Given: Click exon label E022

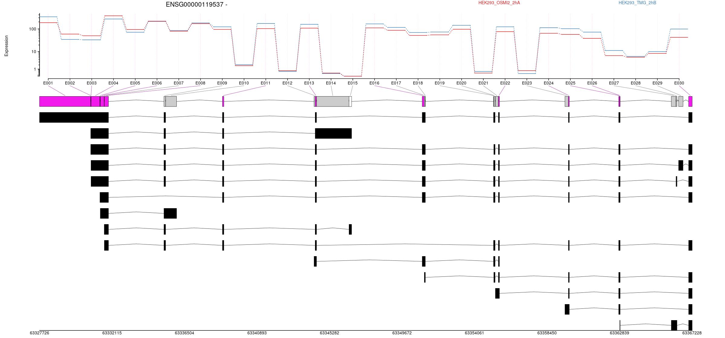Looking at the screenshot, I should click(505, 83).
